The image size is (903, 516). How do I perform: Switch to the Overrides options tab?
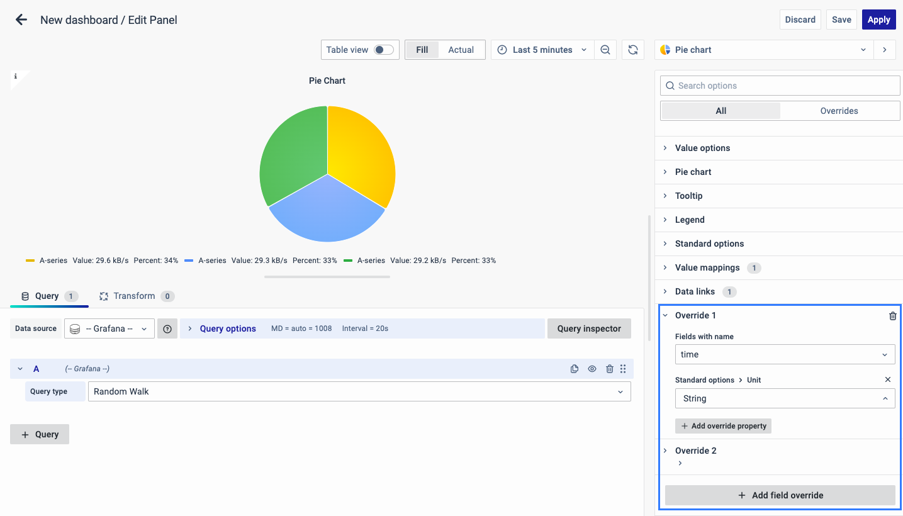coord(839,111)
